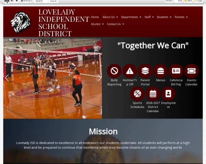Open the Cafeteria Bill Pay icon

click(x=176, y=71)
